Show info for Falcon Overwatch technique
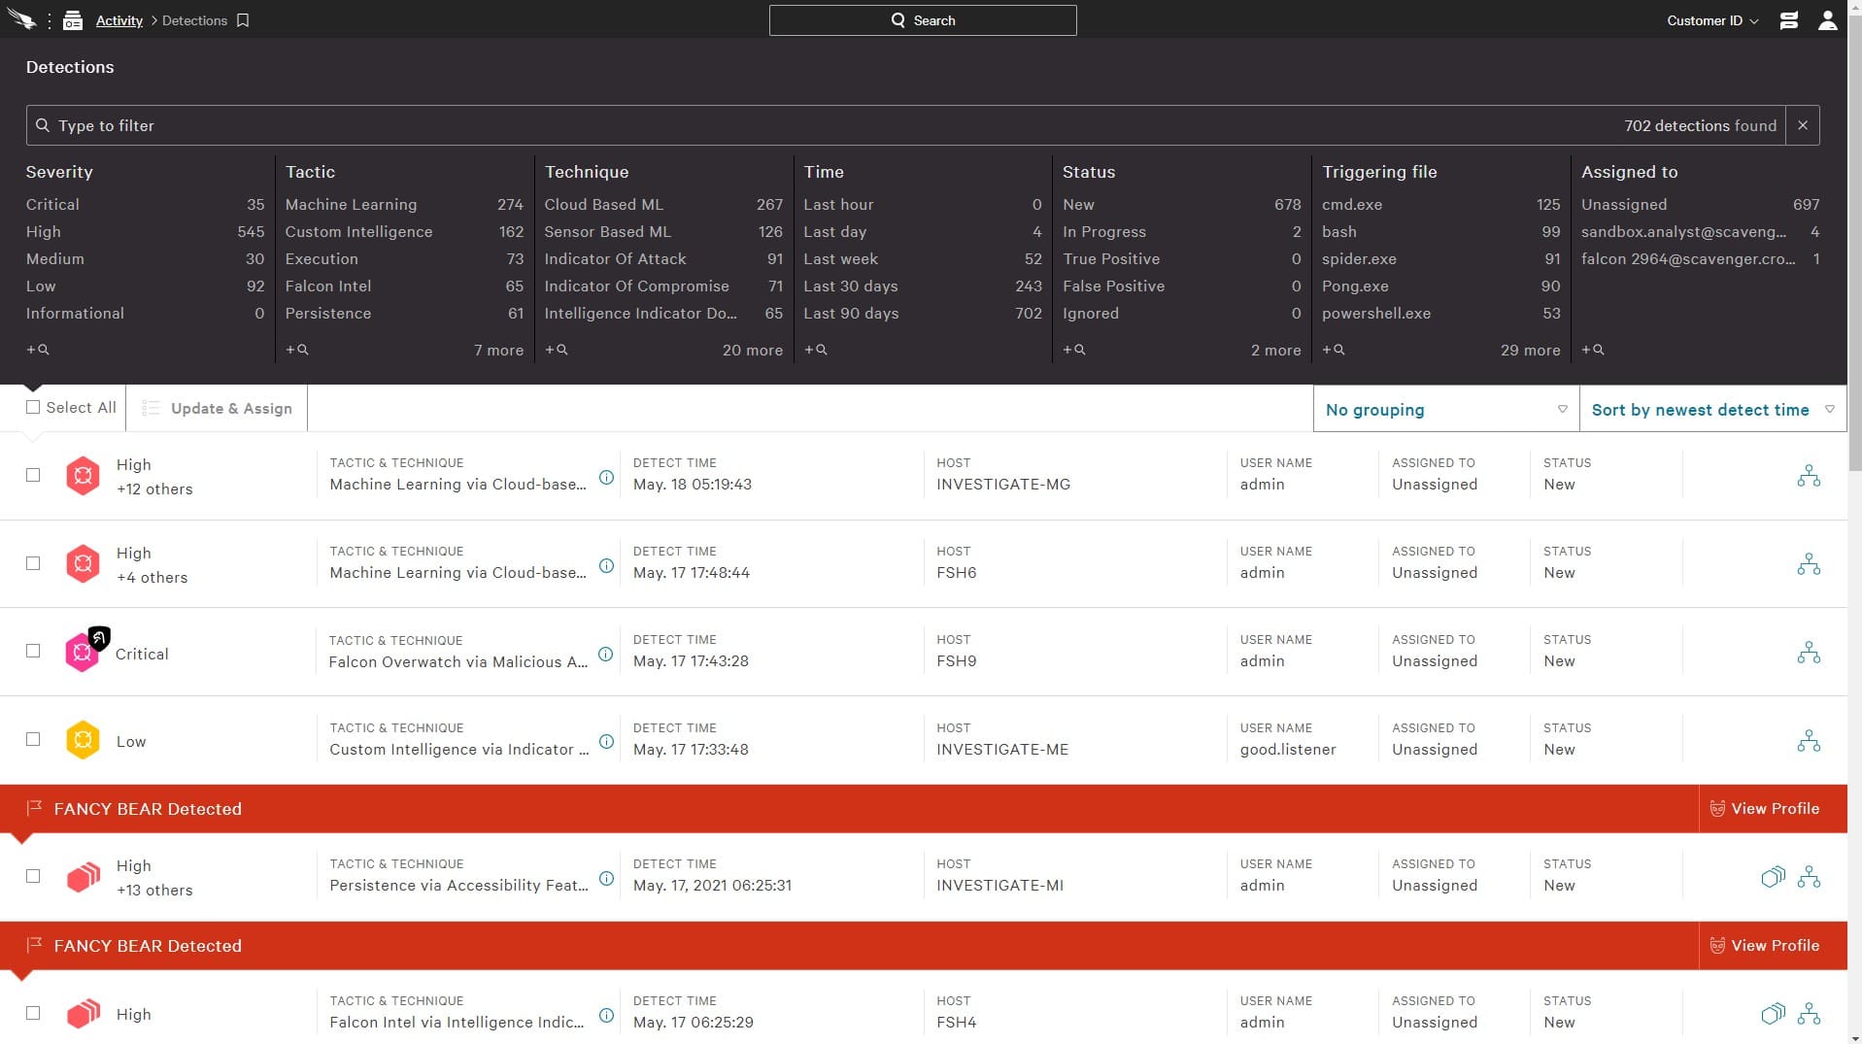This screenshot has width=1862, height=1044. coord(605,655)
